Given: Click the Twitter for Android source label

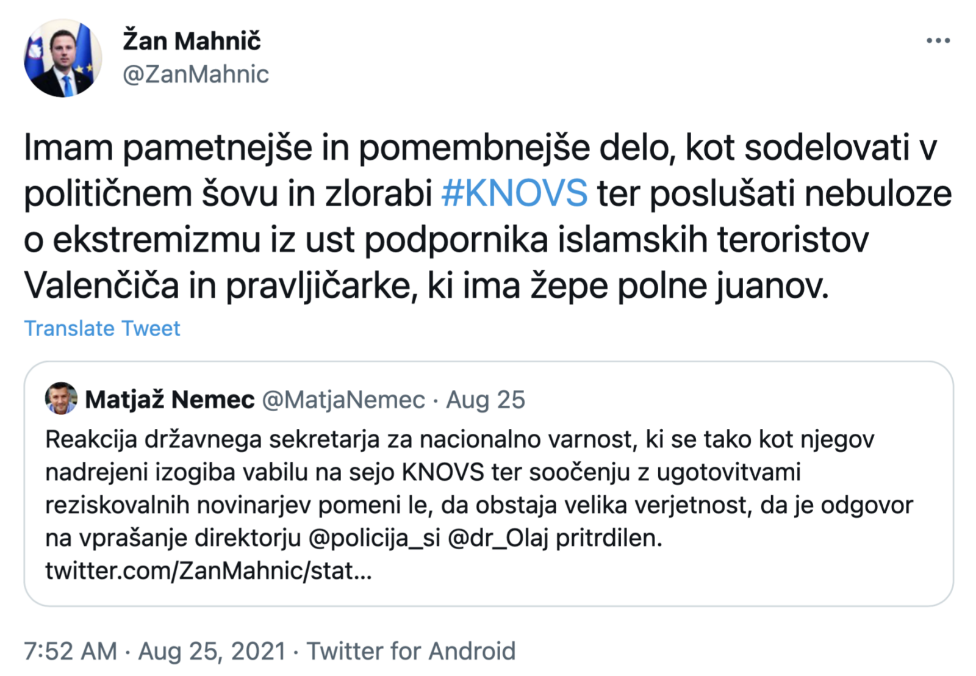Looking at the screenshot, I should click(411, 651).
